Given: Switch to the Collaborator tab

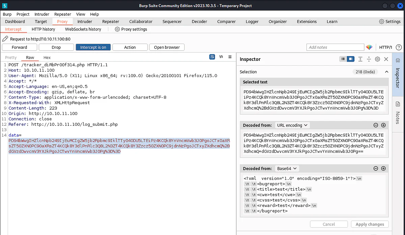Looking at the screenshot, I should point(141,21).
